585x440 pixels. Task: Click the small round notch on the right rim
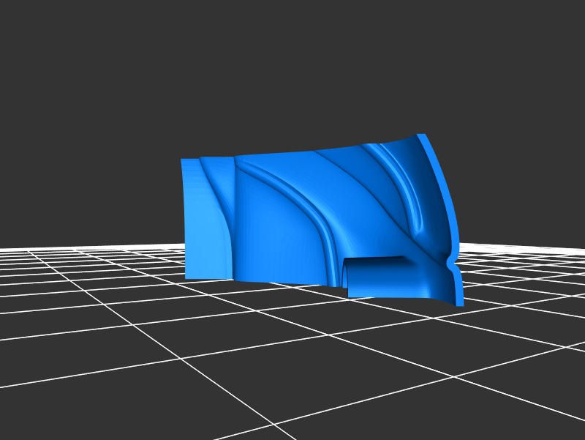449,261
